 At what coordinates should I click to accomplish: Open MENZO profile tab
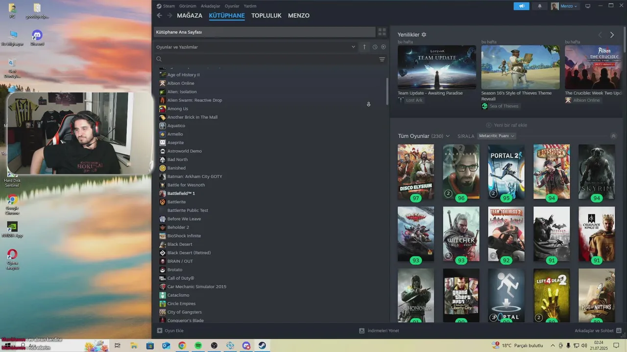pyautogui.click(x=299, y=16)
